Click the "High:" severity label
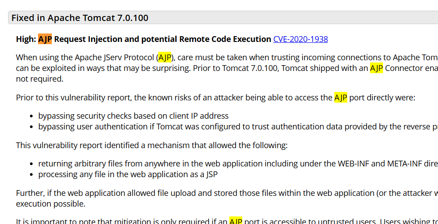 [26, 39]
